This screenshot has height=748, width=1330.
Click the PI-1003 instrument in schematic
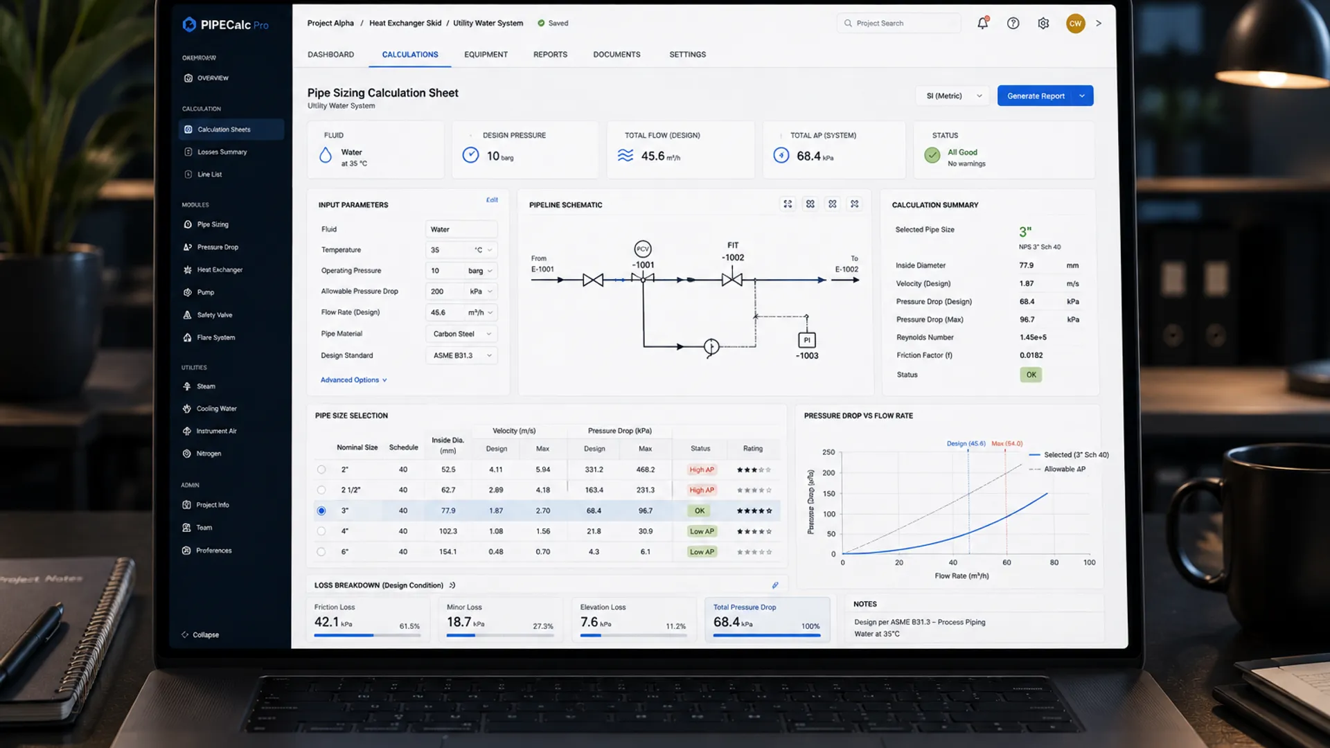point(807,340)
